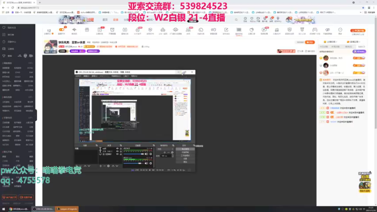The image size is (377, 212).
Task: Toggle visibility eye of first OBS source
Action: click(x=117, y=148)
